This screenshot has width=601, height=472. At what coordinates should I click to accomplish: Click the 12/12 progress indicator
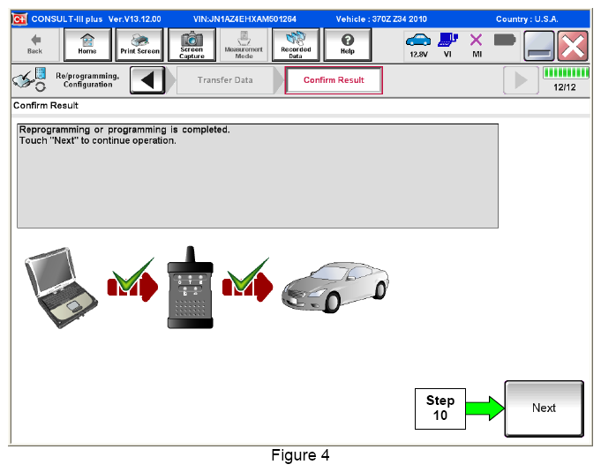point(567,80)
